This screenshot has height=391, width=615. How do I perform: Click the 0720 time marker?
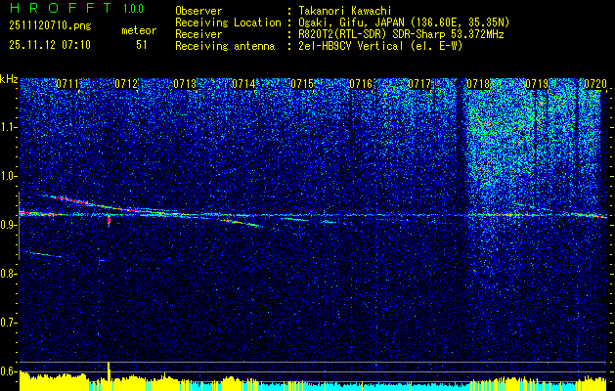[x=595, y=83]
